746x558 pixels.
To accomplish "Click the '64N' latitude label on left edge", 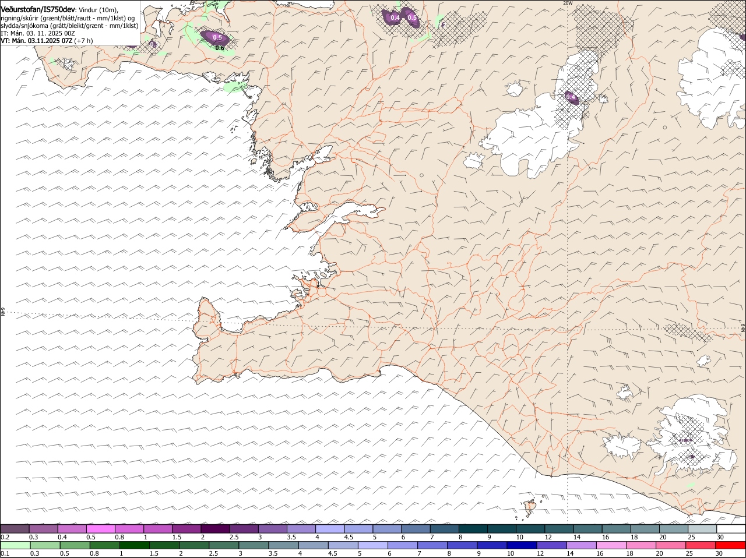I will click(x=2, y=312).
